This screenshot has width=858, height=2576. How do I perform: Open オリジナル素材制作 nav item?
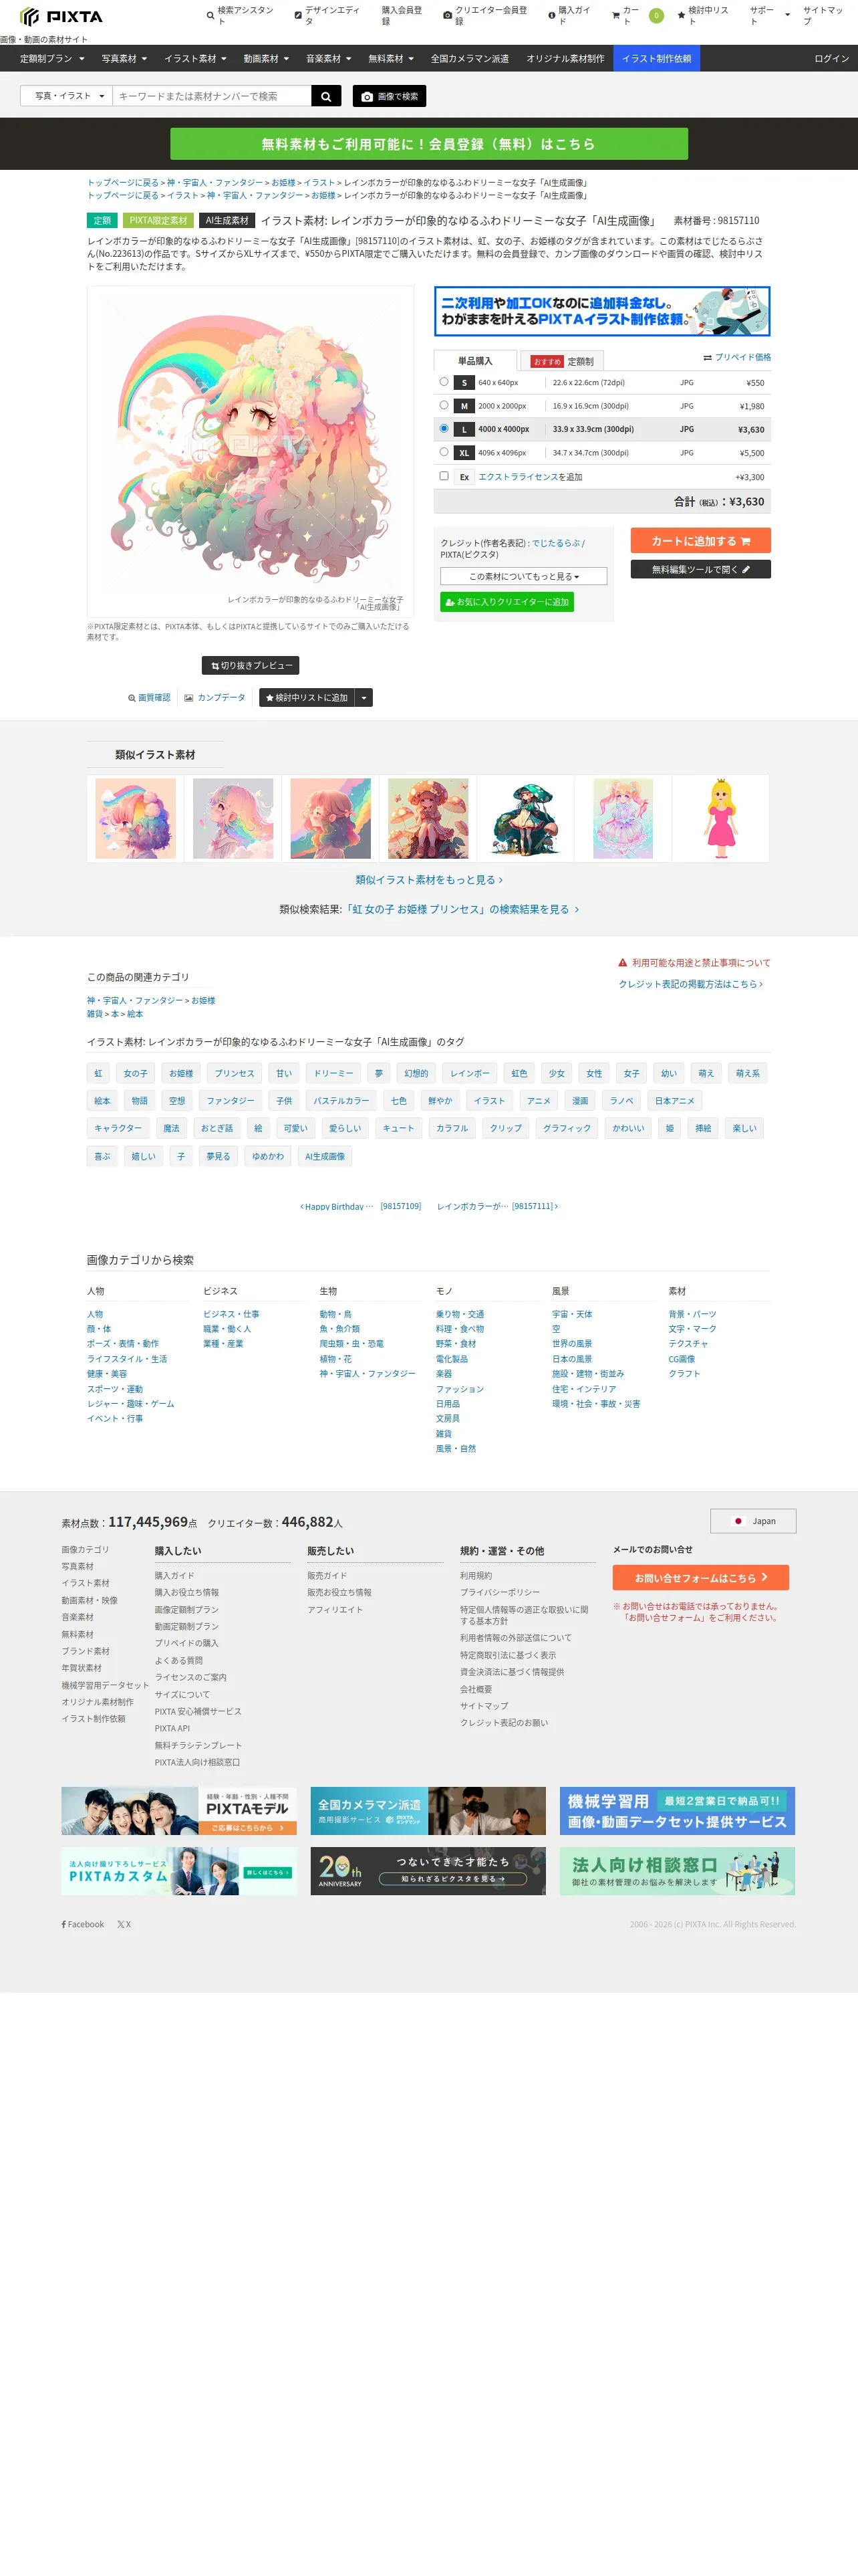(565, 59)
